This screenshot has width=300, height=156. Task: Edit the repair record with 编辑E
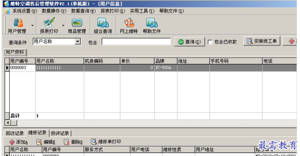tap(46, 142)
